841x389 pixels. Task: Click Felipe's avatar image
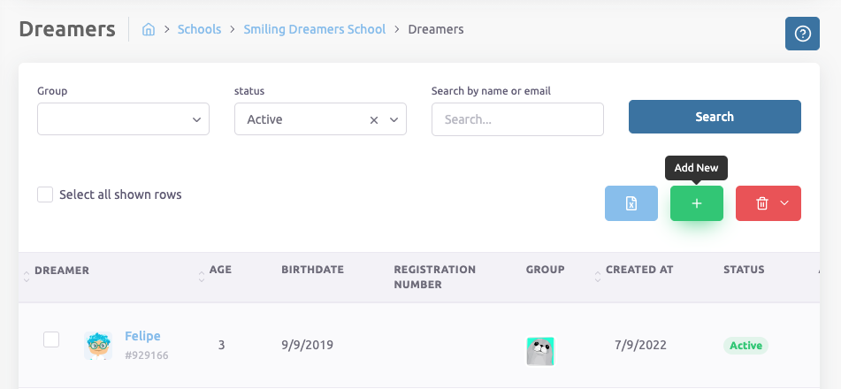98,345
